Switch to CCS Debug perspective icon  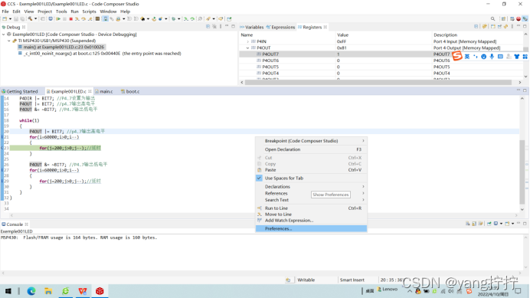point(525,19)
